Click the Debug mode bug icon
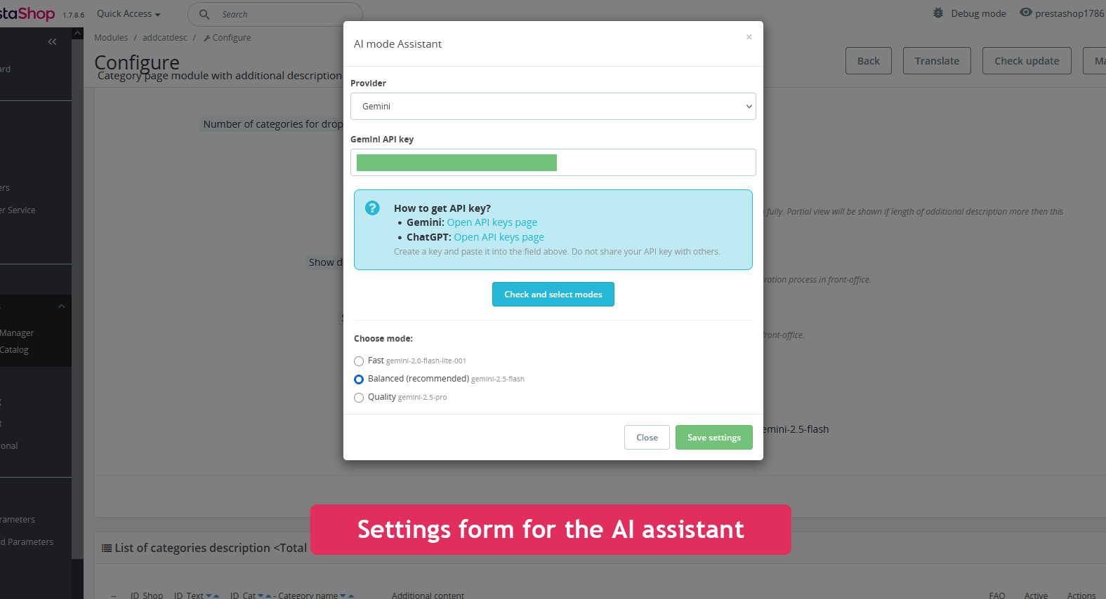This screenshot has height=599, width=1106. click(x=938, y=13)
